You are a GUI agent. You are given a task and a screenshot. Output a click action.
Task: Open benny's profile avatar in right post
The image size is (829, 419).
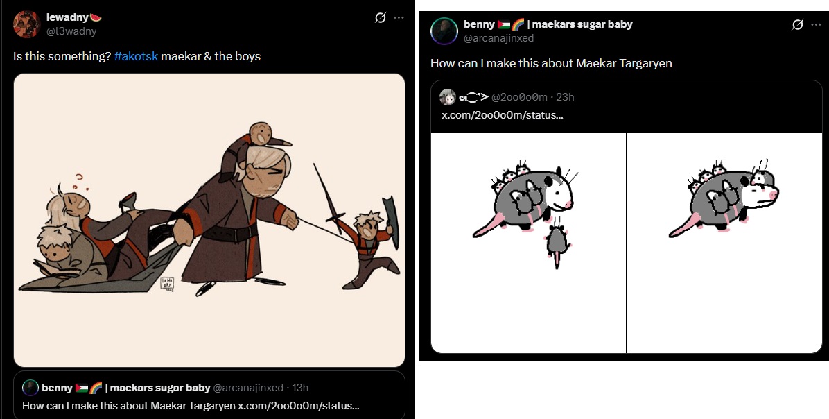point(444,31)
